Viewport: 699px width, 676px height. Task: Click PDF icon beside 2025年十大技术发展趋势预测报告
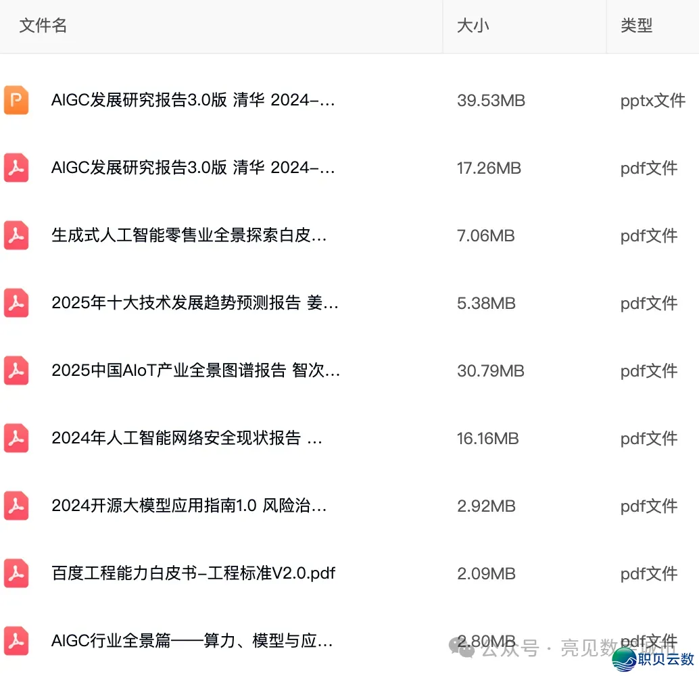(x=16, y=303)
